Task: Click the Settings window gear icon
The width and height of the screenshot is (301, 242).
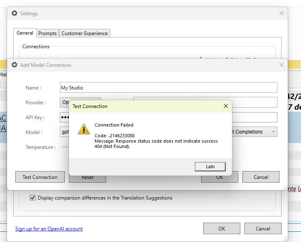Action: tap(14, 13)
